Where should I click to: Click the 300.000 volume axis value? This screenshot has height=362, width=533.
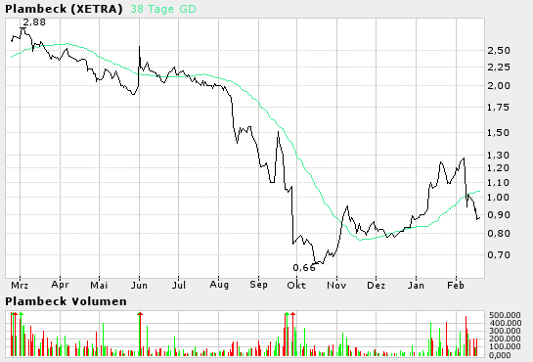click(505, 331)
